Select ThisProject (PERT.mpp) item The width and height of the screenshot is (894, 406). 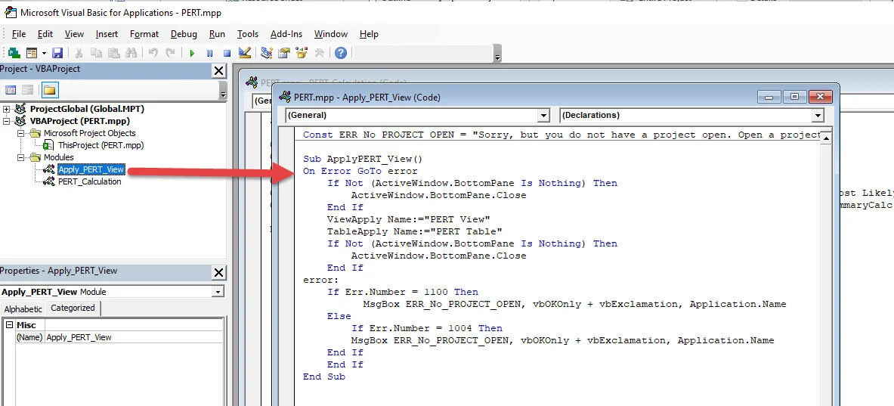[101, 145]
